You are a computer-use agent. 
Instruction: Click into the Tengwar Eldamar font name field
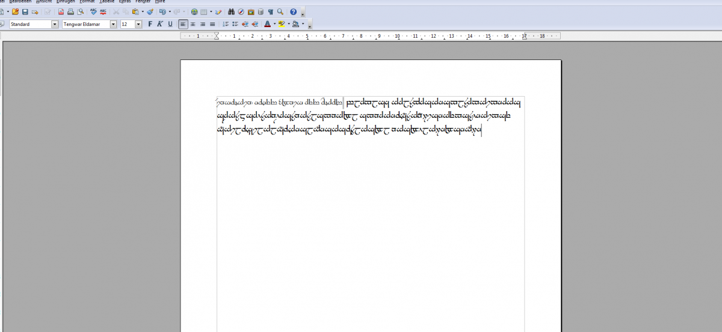[x=85, y=24]
